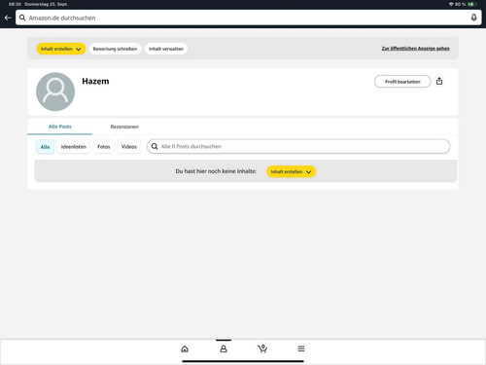
Task: Select the 'Fotos' filter chip
Action: pos(104,147)
